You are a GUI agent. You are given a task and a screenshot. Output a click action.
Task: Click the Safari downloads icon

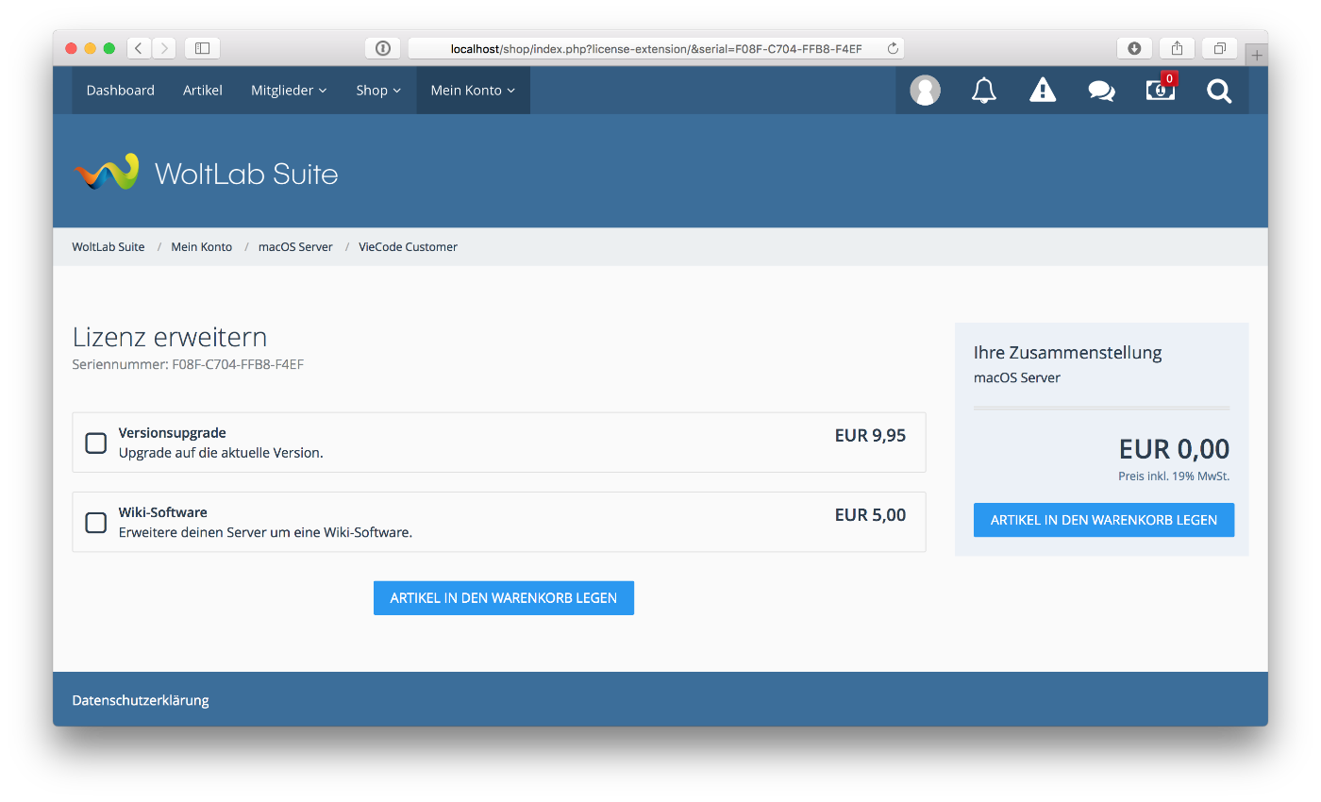(x=1134, y=48)
